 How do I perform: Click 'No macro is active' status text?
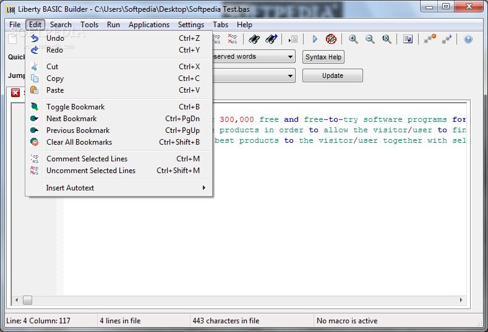click(347, 321)
